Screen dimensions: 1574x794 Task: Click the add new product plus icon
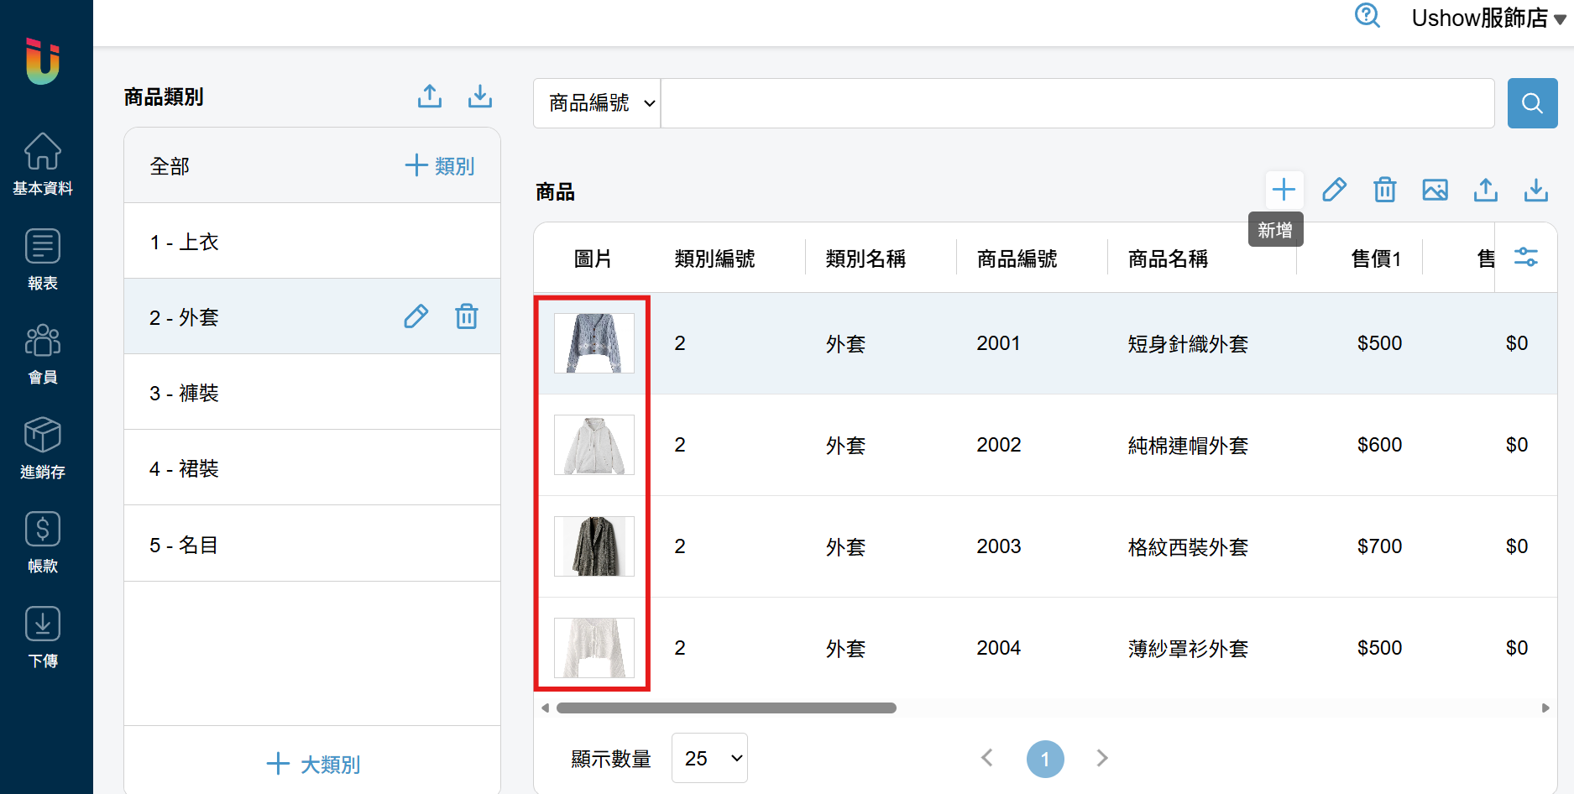[x=1284, y=190]
